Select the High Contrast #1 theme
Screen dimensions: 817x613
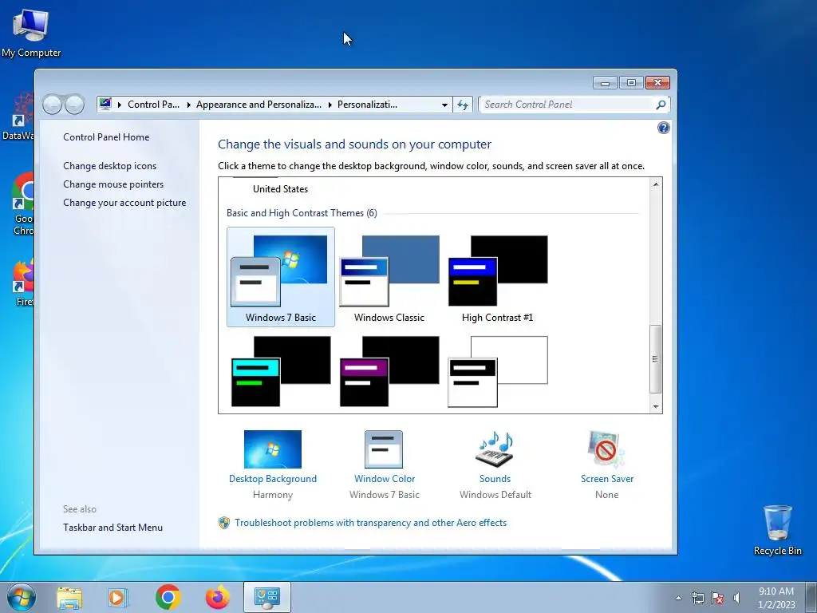[x=498, y=277]
